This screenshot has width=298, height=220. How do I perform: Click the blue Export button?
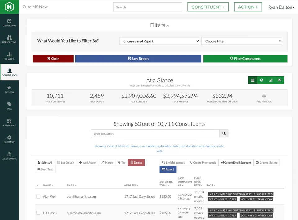[168, 169]
